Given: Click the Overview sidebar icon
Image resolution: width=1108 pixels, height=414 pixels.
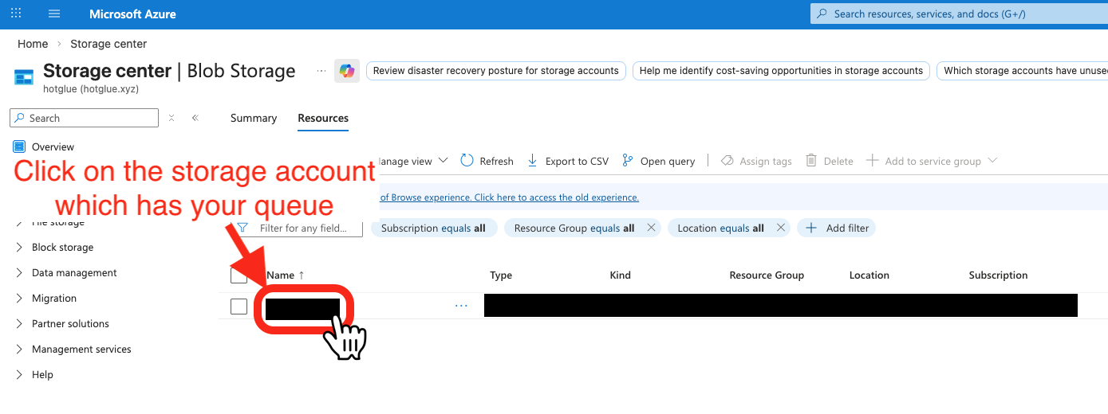Looking at the screenshot, I should 20,146.
